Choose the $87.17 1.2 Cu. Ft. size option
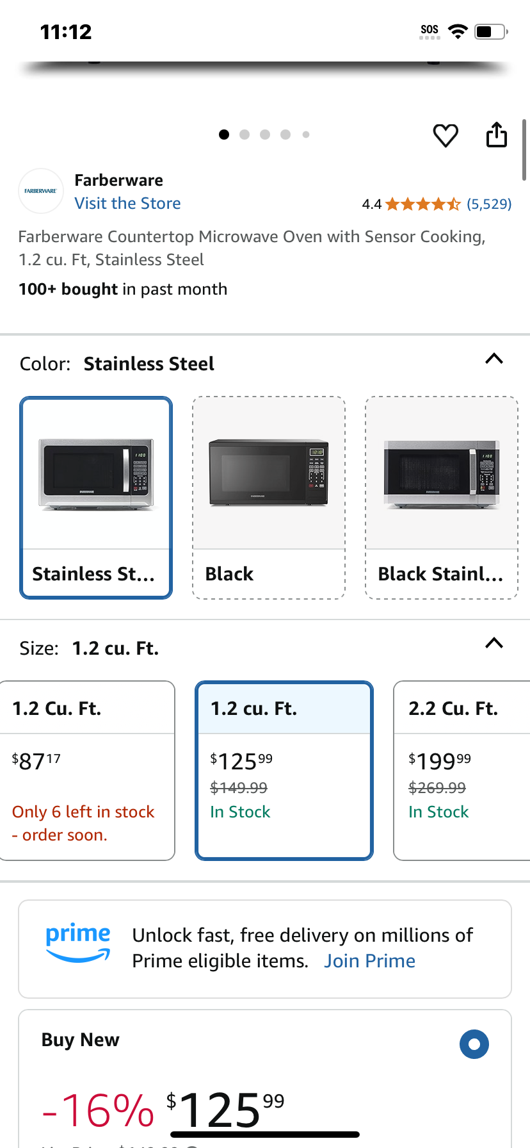This screenshot has width=530, height=1148. (86, 771)
